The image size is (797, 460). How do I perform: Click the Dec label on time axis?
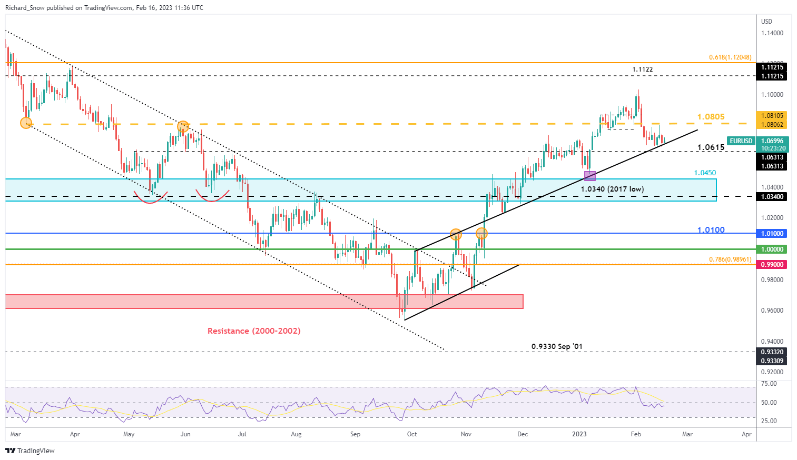click(x=522, y=435)
